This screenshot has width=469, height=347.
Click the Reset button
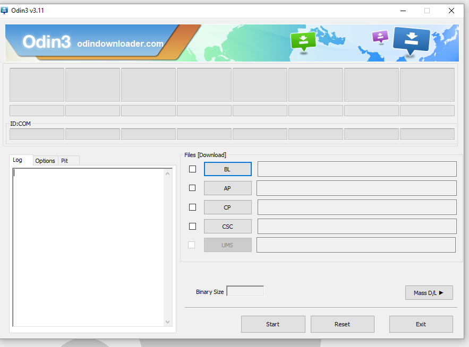pos(342,324)
